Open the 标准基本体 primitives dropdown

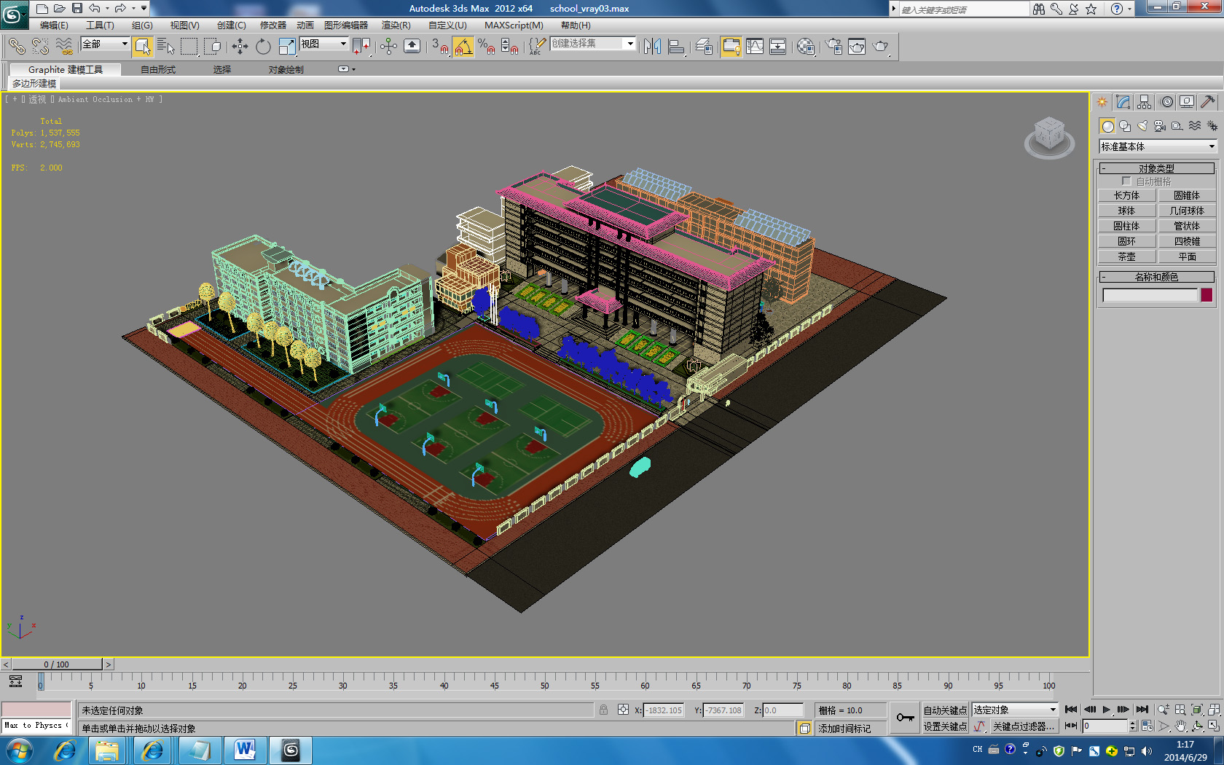point(1158,146)
